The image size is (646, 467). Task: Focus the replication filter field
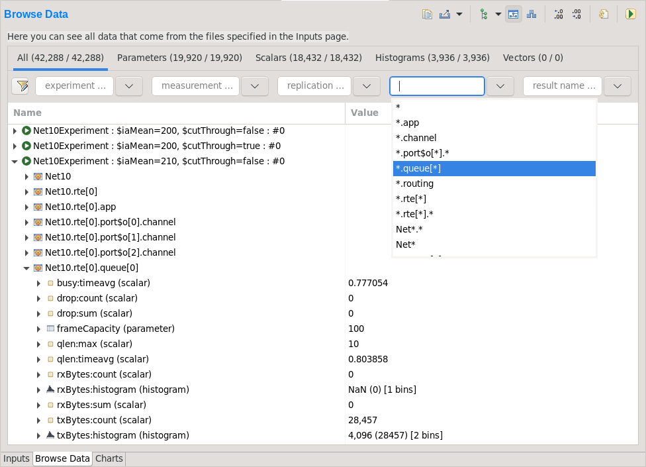[x=314, y=86]
